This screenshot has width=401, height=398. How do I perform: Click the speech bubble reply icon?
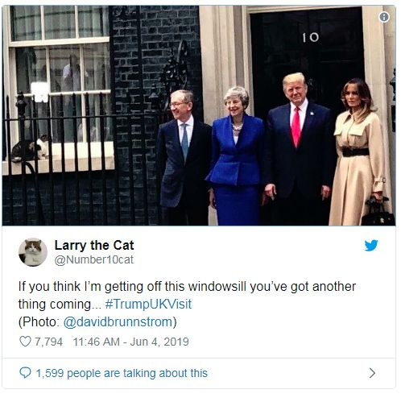pyautogui.click(x=25, y=373)
